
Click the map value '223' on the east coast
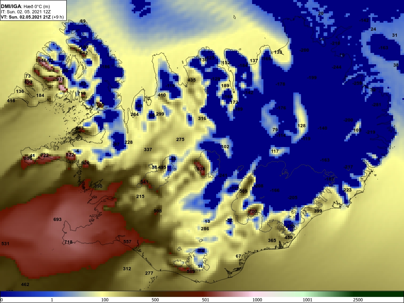[347, 190]
